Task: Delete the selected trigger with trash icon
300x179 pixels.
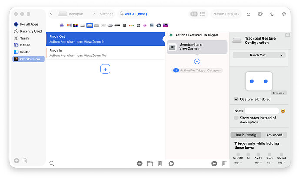Action: tap(160, 163)
